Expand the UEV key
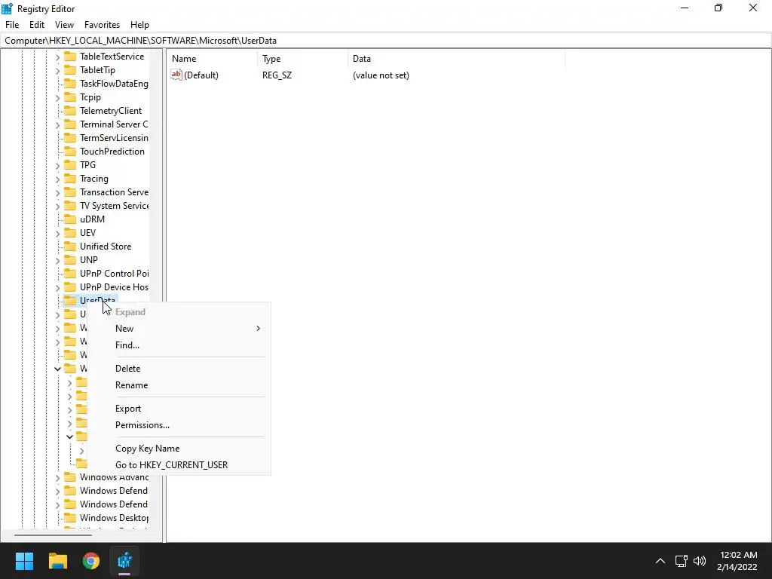The height and width of the screenshot is (579, 772). tap(57, 234)
